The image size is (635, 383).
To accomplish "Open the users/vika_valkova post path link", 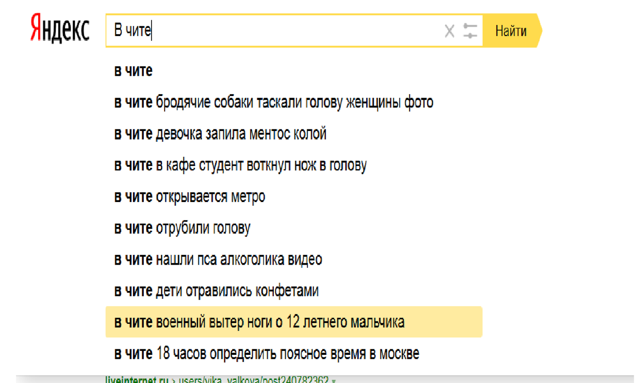I will (x=253, y=380).
